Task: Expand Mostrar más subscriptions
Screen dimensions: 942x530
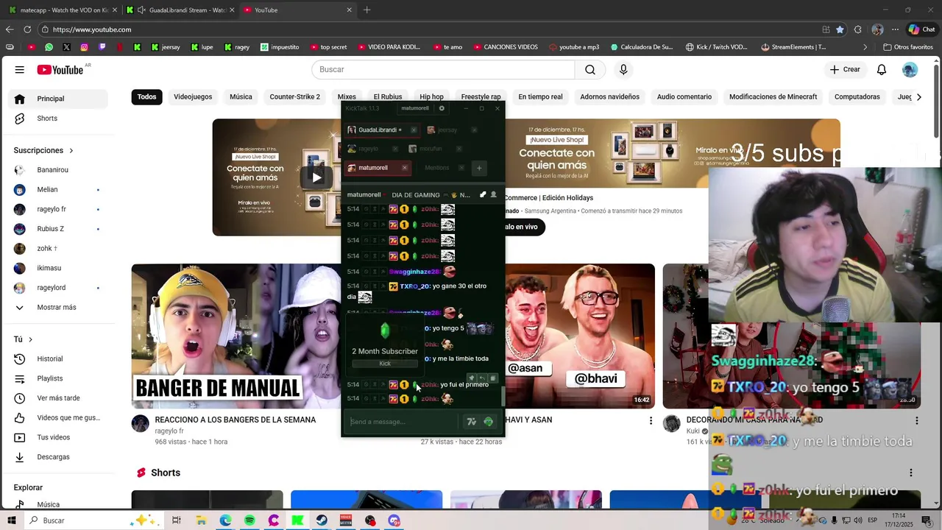Action: tap(56, 308)
